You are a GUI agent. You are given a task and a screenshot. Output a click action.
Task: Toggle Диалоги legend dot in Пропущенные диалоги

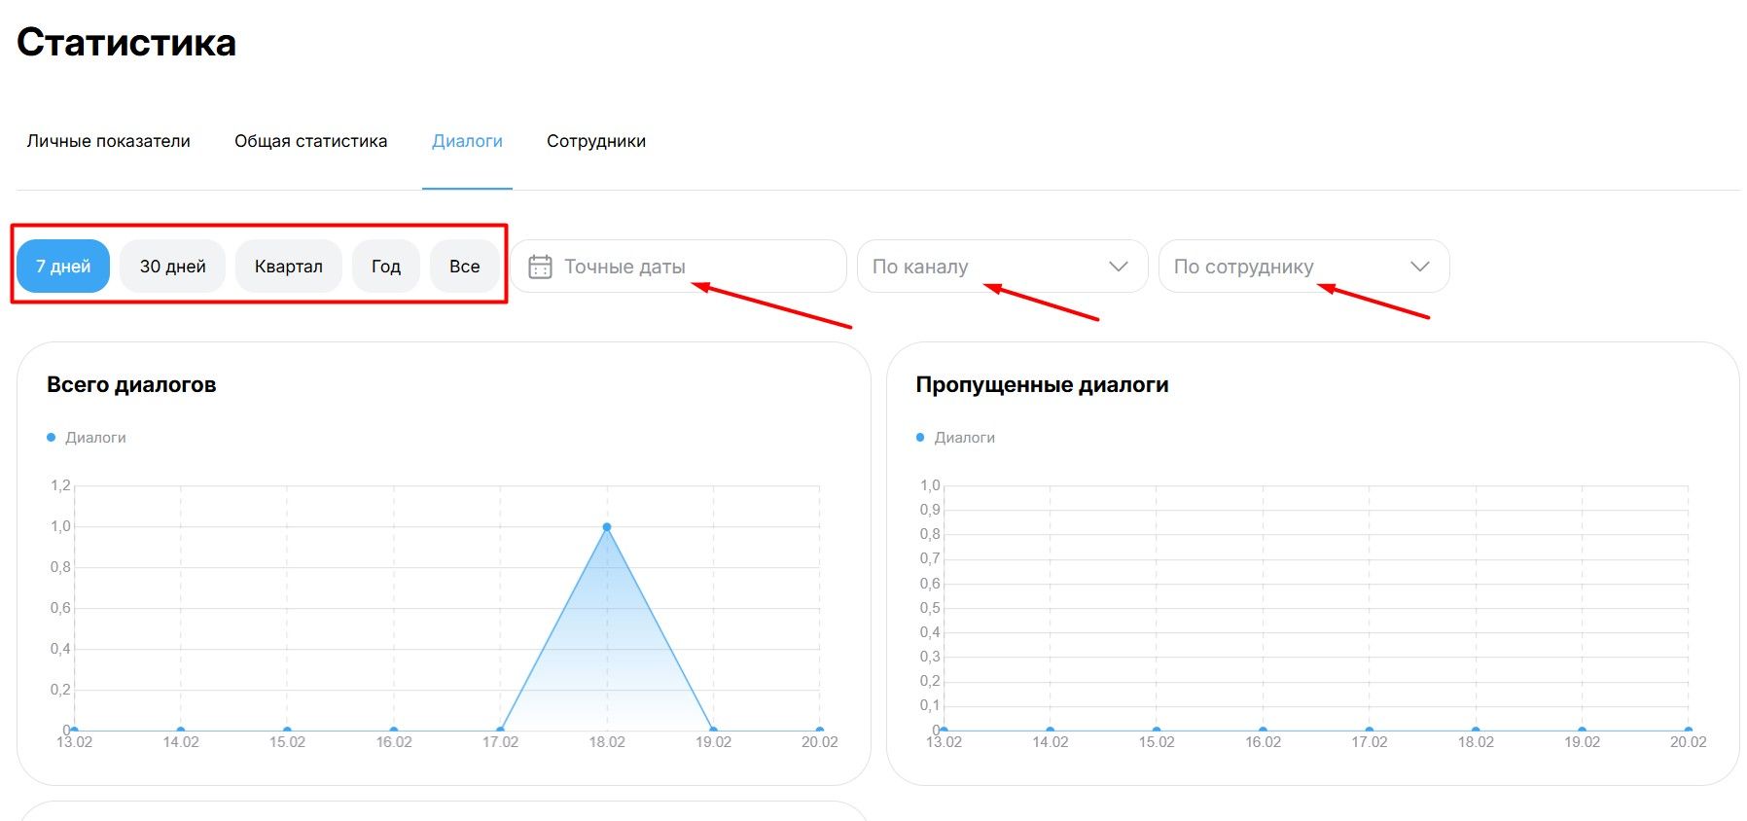click(x=920, y=438)
